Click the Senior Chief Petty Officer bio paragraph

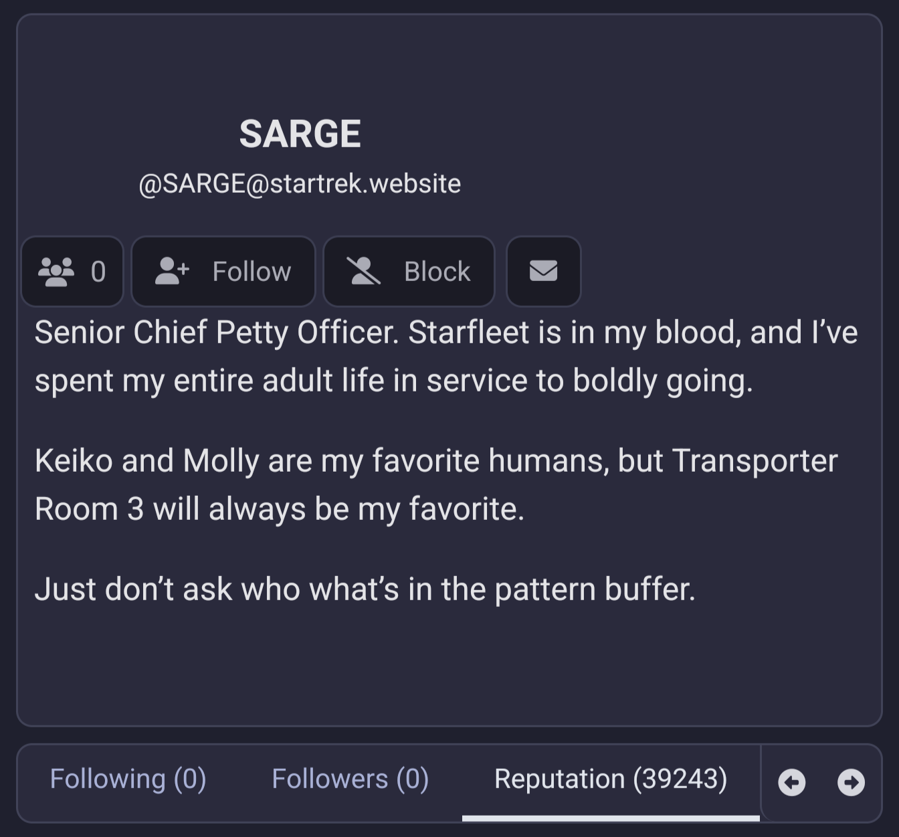pyautogui.click(x=445, y=356)
